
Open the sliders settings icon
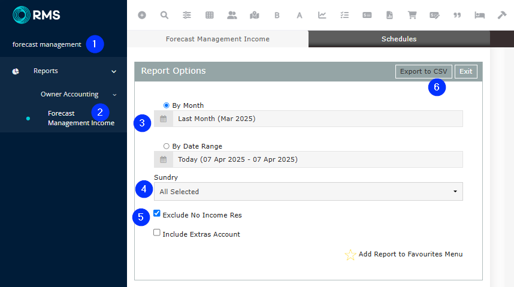[187, 15]
